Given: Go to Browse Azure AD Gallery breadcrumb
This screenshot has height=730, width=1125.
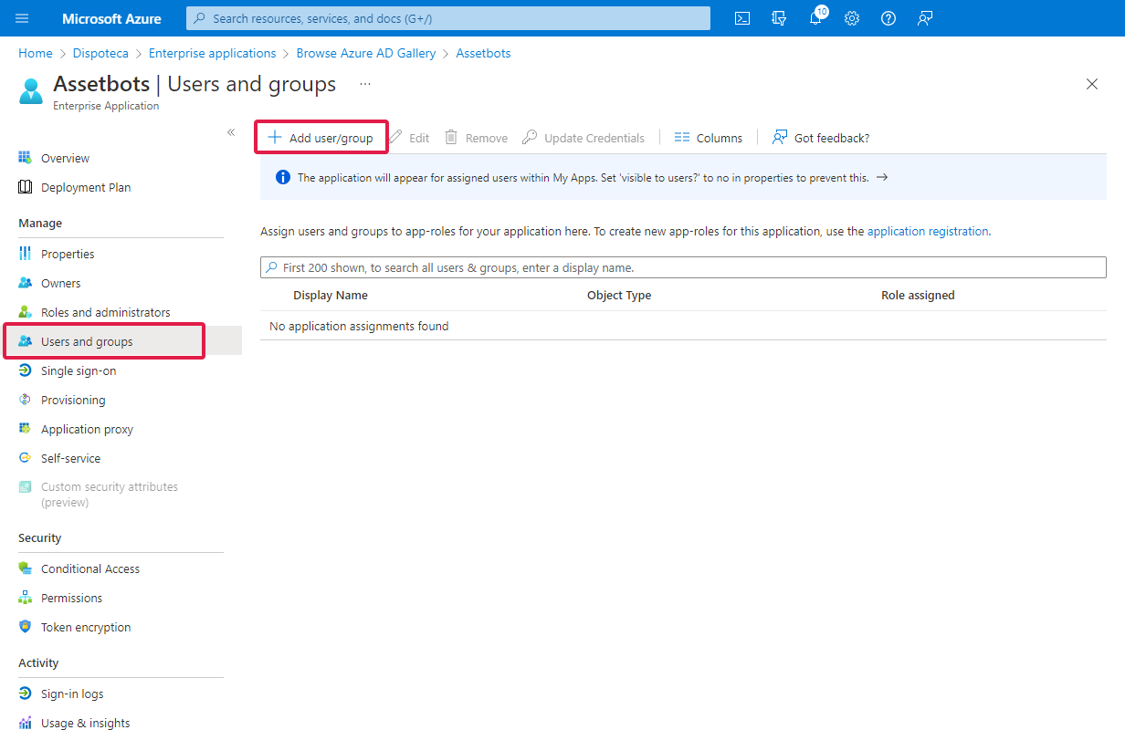Looking at the screenshot, I should pos(366,53).
